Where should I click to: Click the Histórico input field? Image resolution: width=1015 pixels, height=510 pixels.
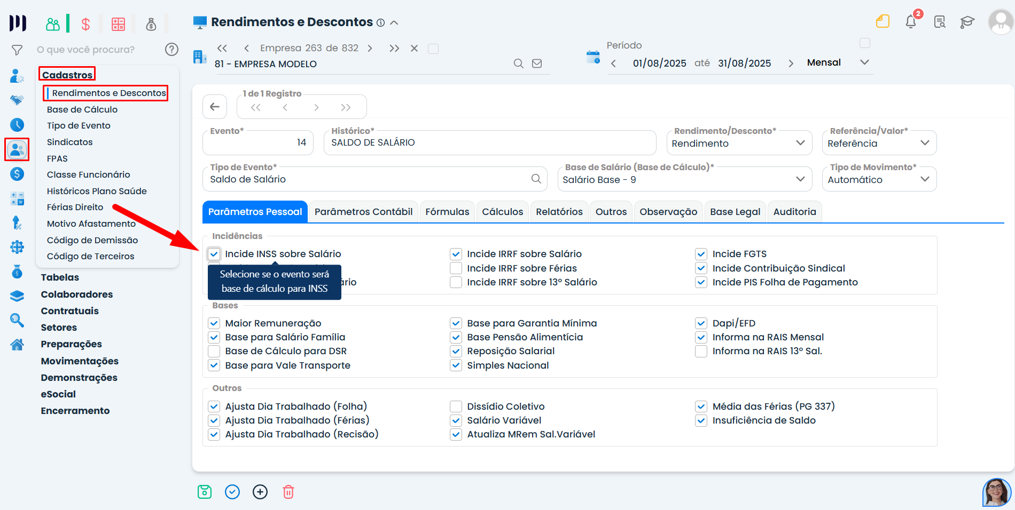click(489, 143)
